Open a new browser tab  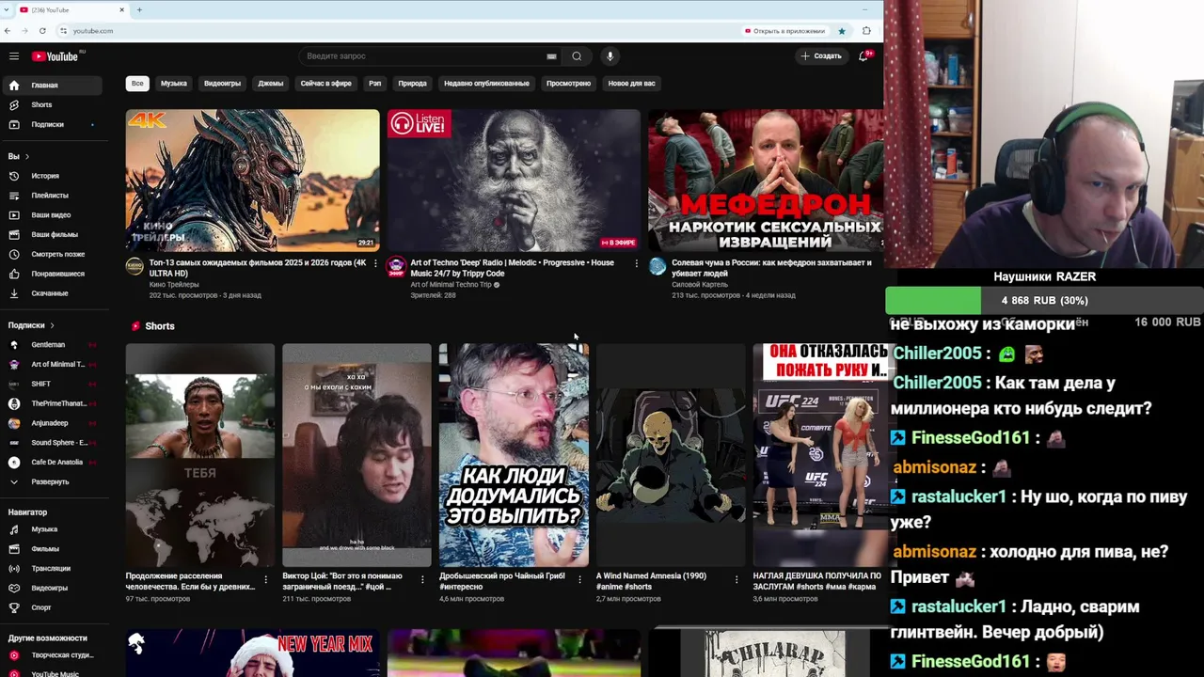[139, 9]
